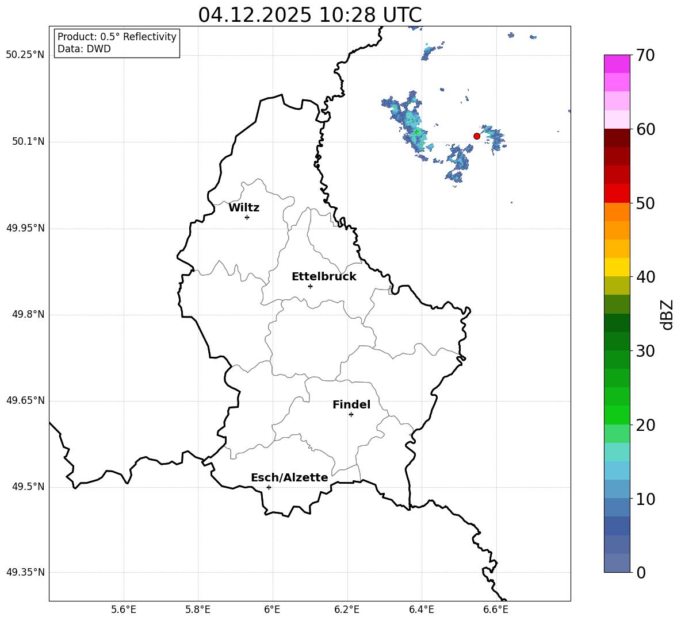This screenshot has width=681, height=621.
Task: Click the dBZ colorbar axis label
Action: pos(667,314)
